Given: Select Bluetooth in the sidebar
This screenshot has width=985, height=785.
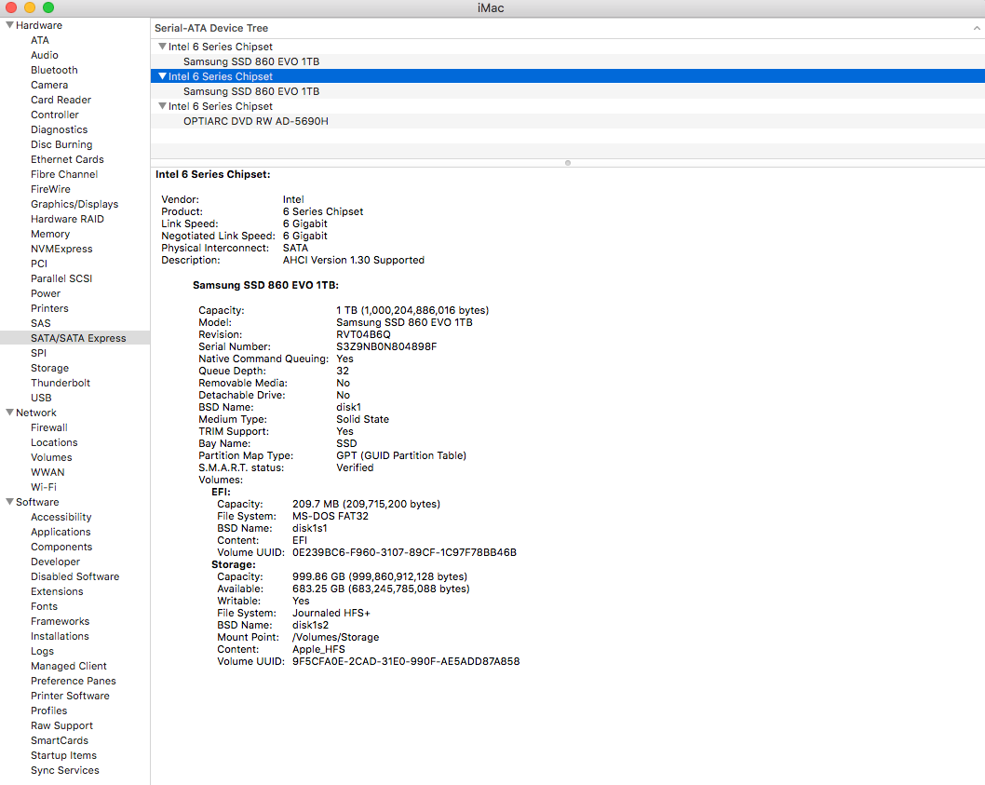Looking at the screenshot, I should [55, 70].
